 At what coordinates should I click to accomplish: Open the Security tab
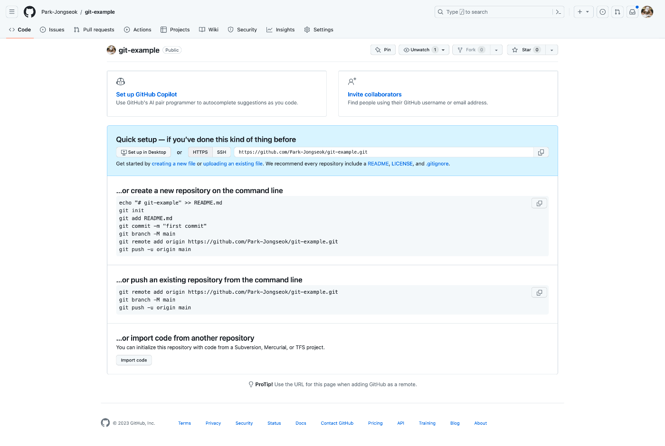tap(242, 29)
